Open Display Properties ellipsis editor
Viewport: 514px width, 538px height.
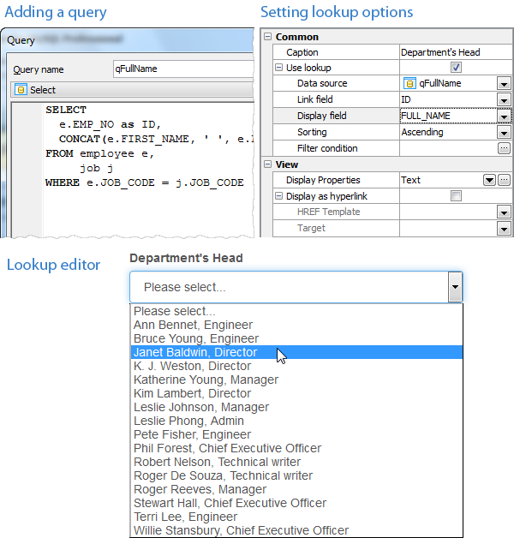point(505,180)
